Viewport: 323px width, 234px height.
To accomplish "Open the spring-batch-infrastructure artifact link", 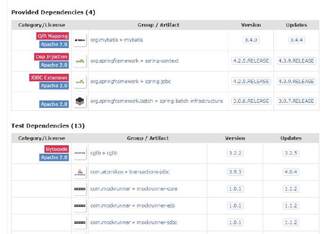I will [x=191, y=101].
